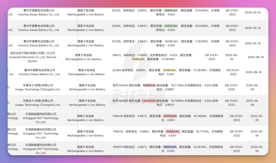Click the model number 2228A
Image resolution: width=276 pixels, height=163 pixels.
[117, 70]
